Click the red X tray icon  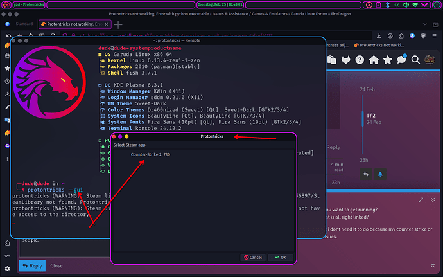(369, 4)
